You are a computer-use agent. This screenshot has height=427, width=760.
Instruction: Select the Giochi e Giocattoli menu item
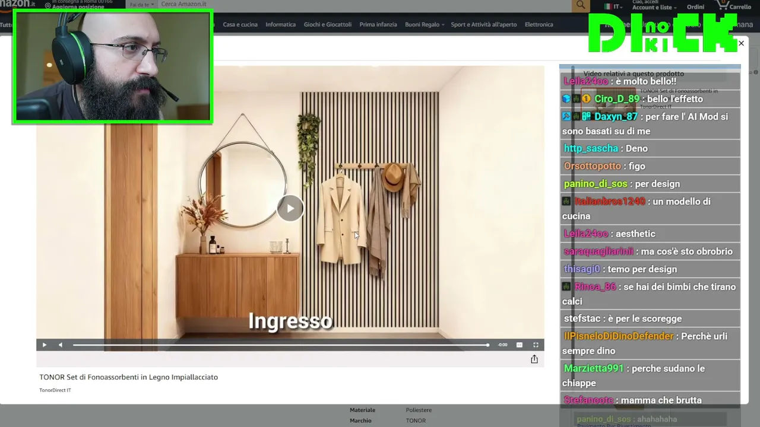[327, 24]
